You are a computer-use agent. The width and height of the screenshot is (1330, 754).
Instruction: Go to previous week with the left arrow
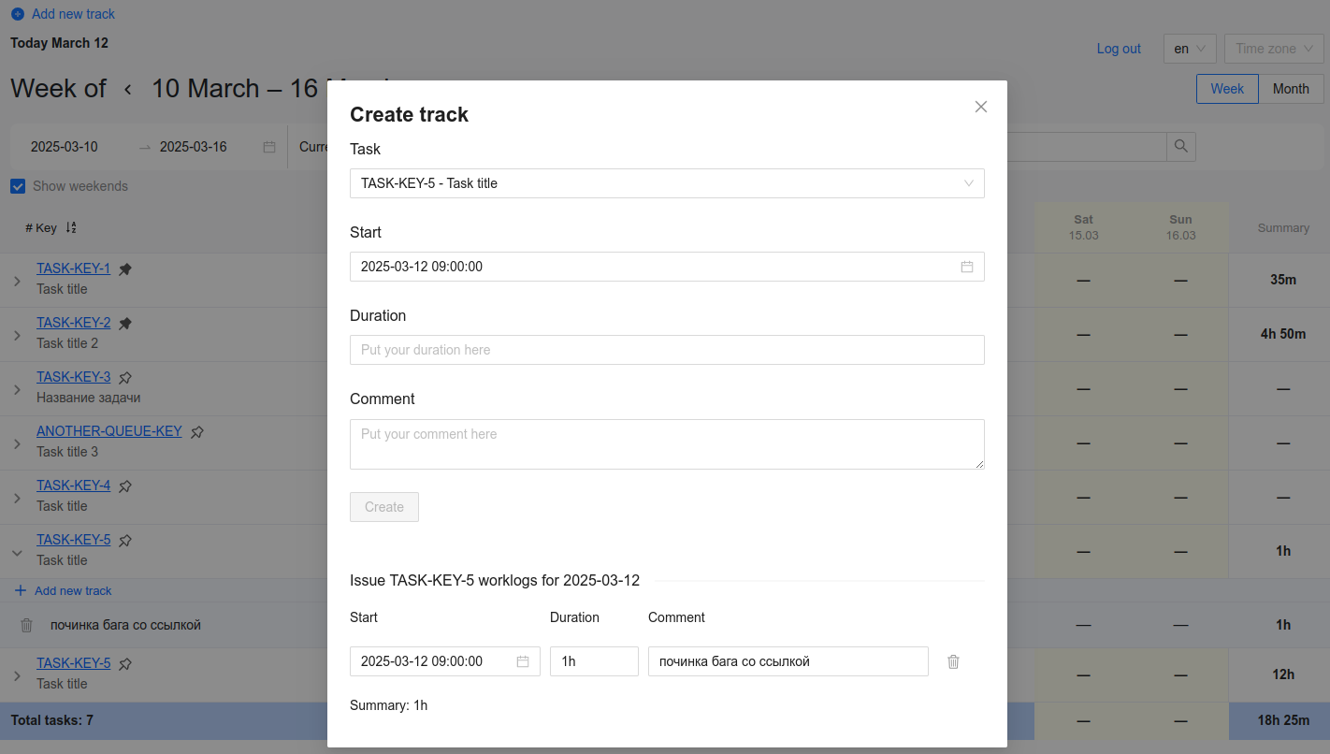coord(128,89)
